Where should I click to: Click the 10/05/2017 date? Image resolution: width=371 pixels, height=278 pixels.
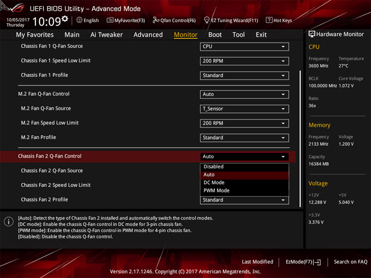click(18, 20)
